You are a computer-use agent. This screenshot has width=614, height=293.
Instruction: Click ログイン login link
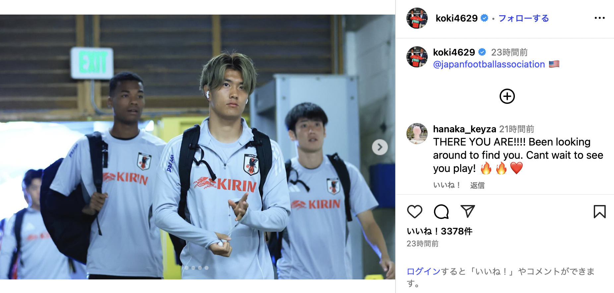423,272
